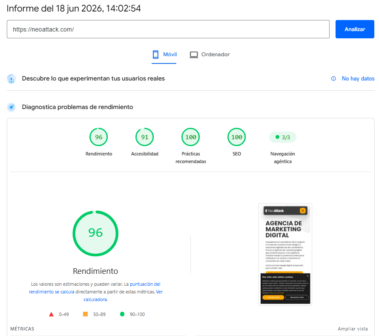Click the MÉTRICAS section heading

point(22,329)
